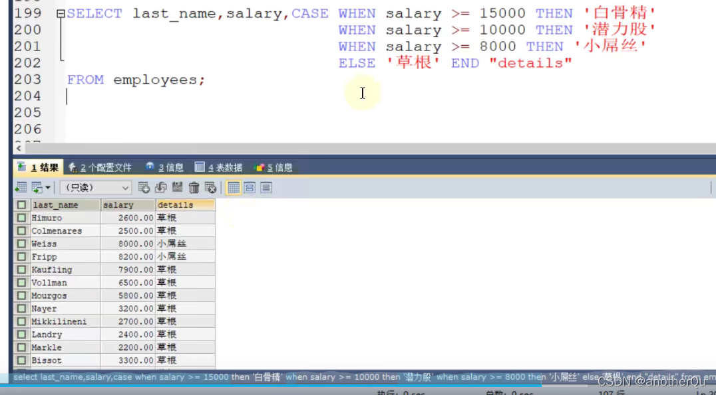
Task: Check the Vollman row checkbox
Action: (21, 282)
